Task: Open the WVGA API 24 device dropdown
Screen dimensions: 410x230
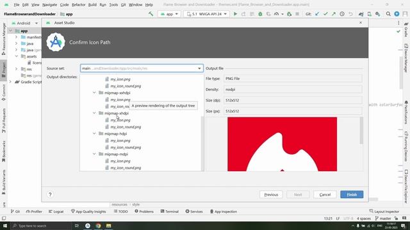Action: click(x=206, y=14)
